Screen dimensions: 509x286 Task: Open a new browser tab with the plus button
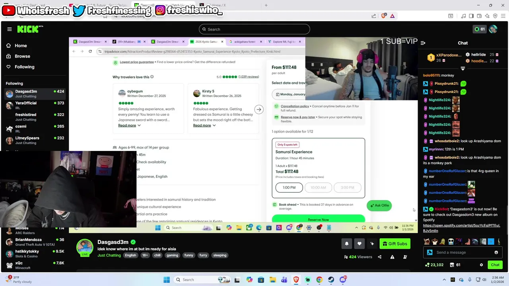tap(266, 5)
